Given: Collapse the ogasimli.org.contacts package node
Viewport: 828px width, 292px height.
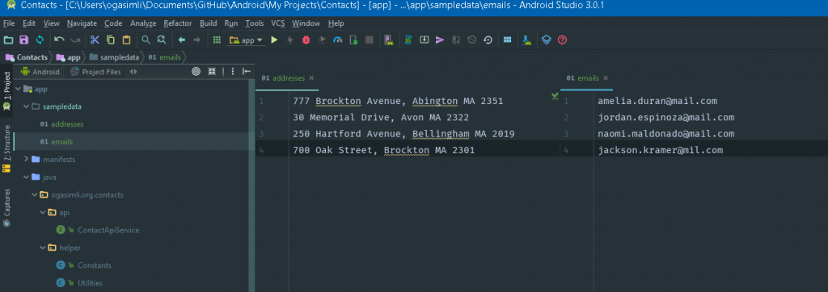Looking at the screenshot, I should pyautogui.click(x=34, y=195).
